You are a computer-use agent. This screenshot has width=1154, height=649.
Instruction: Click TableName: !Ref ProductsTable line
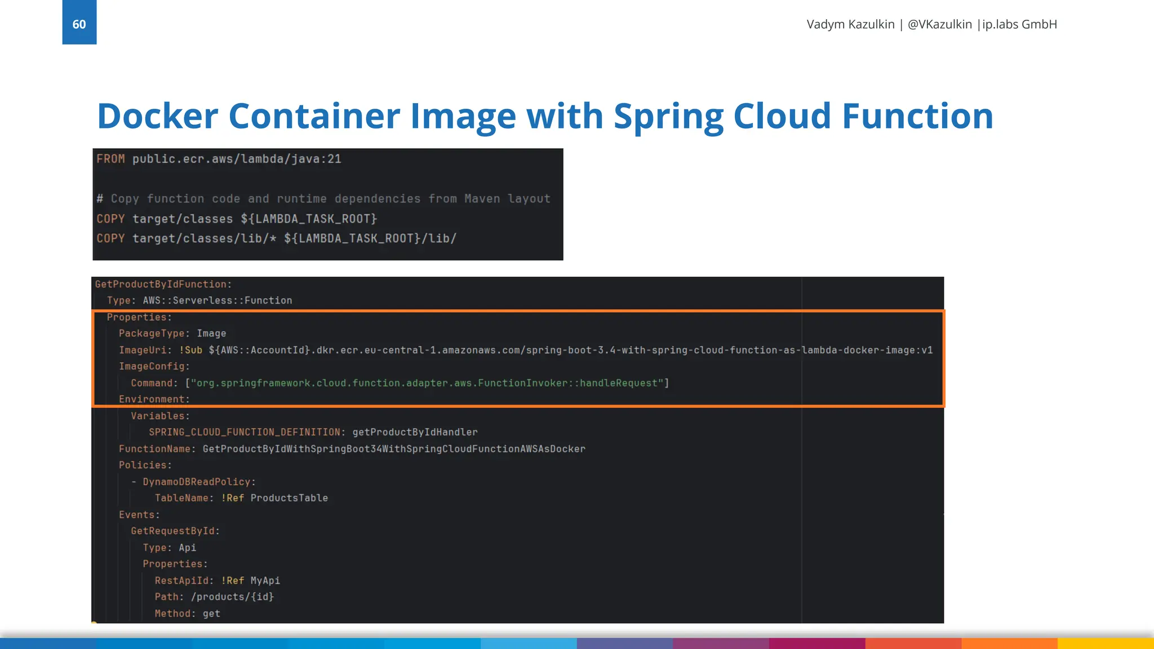(241, 498)
